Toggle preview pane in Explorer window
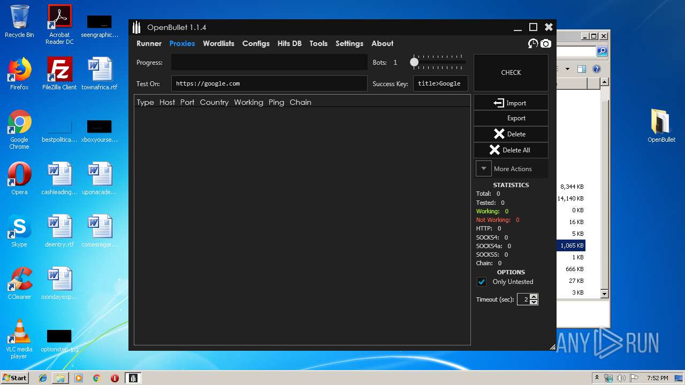 click(582, 69)
